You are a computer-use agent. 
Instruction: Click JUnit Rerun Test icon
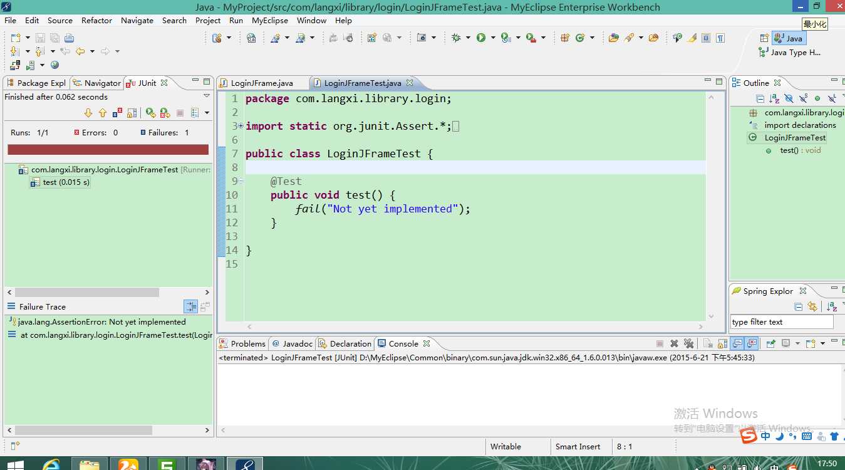(150, 113)
